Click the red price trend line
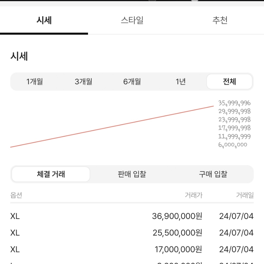 (x=112, y=127)
